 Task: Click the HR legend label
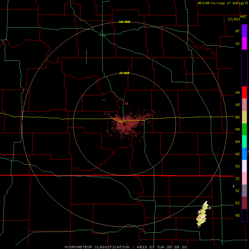[x=237, y=129]
